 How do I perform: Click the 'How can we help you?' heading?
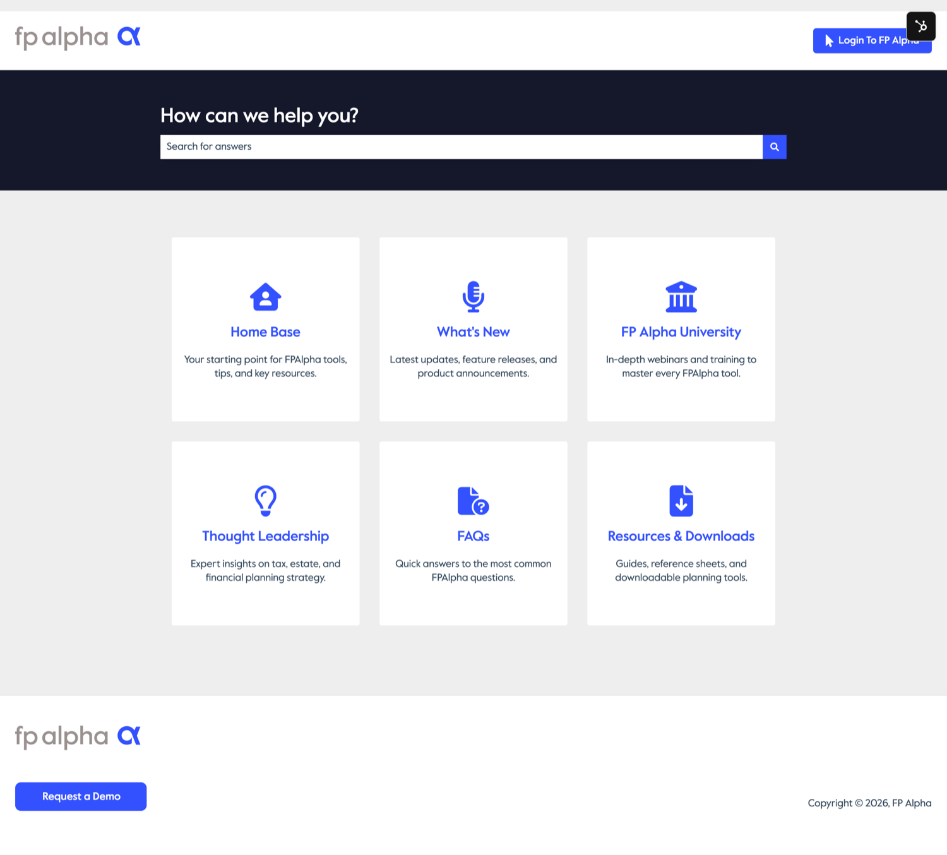pos(259,116)
